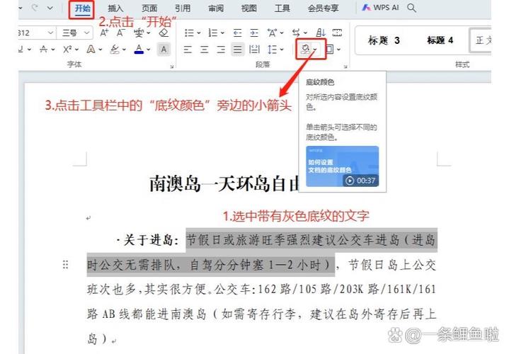The width and height of the screenshot is (509, 354).
Task: Open the quick access toolbar customize chevron
Action: [50, 8]
